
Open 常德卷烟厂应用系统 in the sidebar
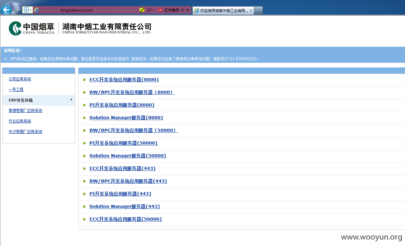(25, 110)
